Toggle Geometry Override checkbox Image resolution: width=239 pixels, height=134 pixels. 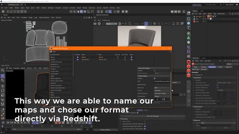point(201,75)
